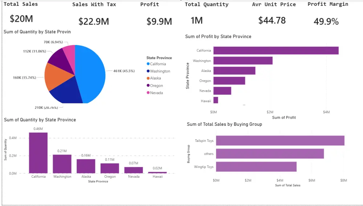Click the 210K (20.76%) pie data label
This screenshot has height=206, width=363.
click(x=46, y=107)
